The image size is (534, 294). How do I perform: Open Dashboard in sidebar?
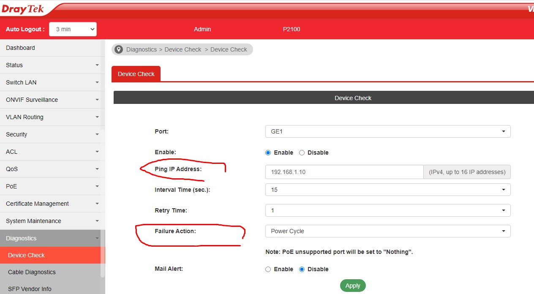20,48
